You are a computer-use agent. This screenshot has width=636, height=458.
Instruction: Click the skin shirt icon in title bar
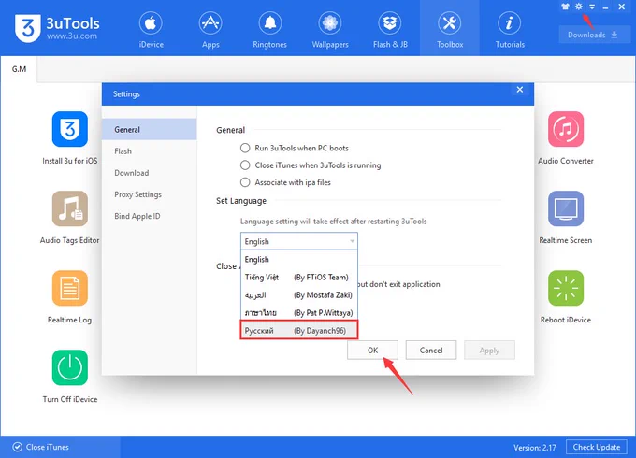(x=565, y=7)
